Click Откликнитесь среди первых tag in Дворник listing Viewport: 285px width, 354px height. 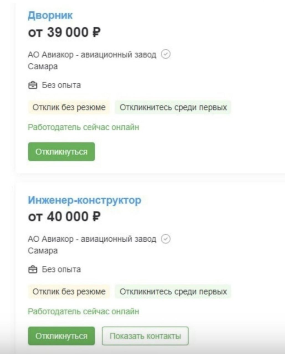point(173,107)
